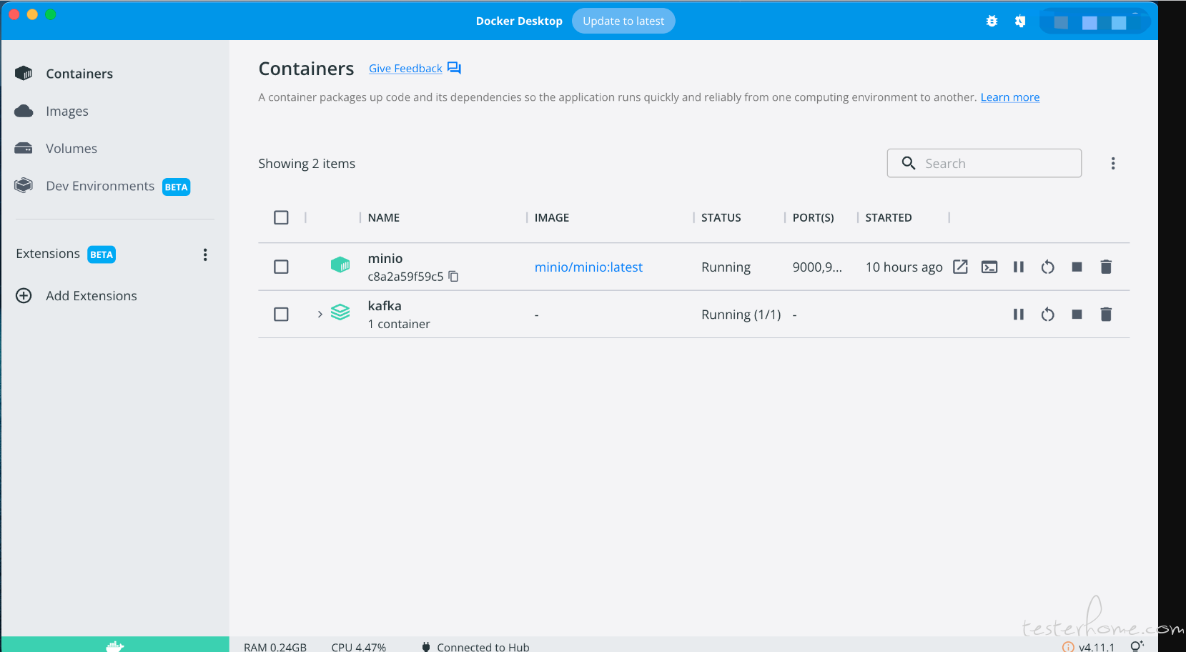Screen dimensions: 1186x652
Task: Click the minio container name
Action: (x=385, y=258)
